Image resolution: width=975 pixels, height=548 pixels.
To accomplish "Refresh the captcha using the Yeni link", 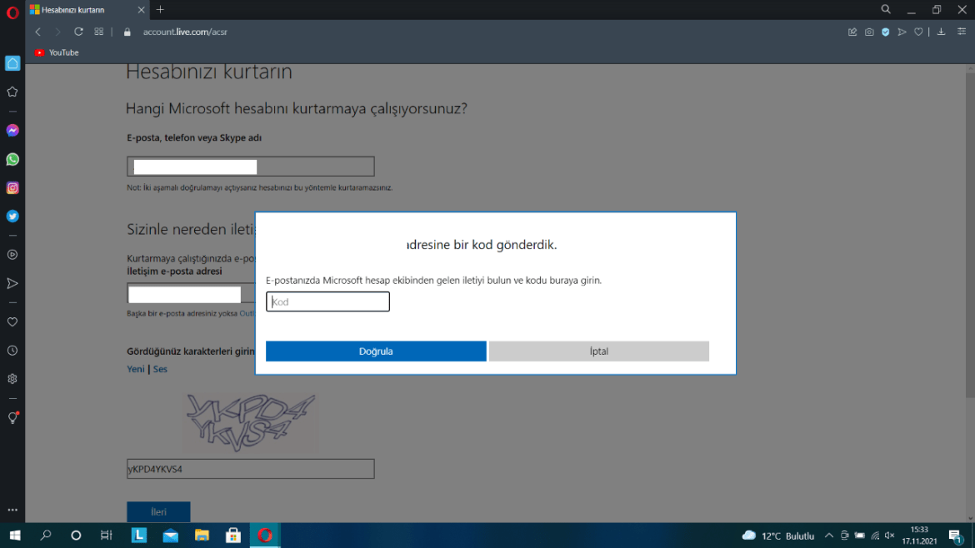I will 135,369.
